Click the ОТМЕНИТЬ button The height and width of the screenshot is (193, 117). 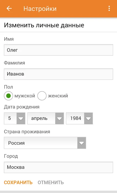tap(51, 182)
